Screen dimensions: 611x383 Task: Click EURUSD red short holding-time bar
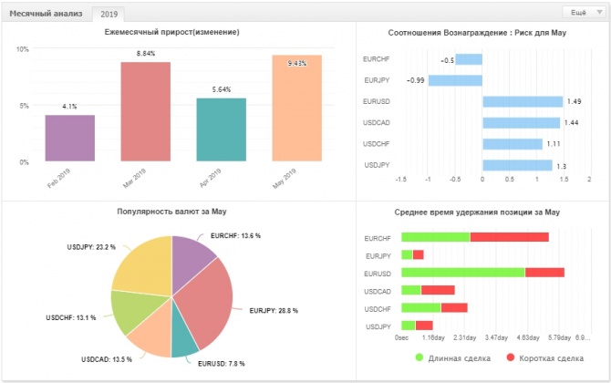tap(544, 273)
